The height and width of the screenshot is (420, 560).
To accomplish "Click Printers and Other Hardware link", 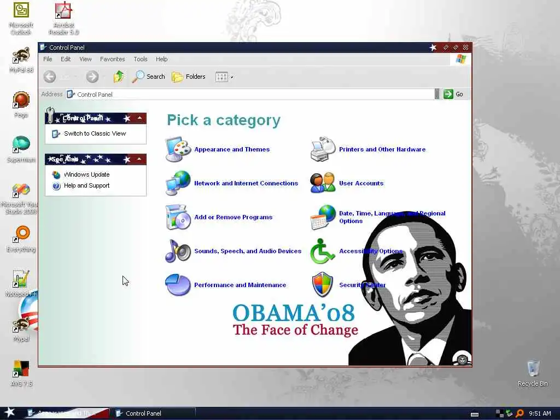I will coord(382,149).
